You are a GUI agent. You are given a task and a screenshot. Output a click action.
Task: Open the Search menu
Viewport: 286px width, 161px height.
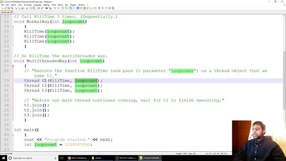click(x=13, y=5)
